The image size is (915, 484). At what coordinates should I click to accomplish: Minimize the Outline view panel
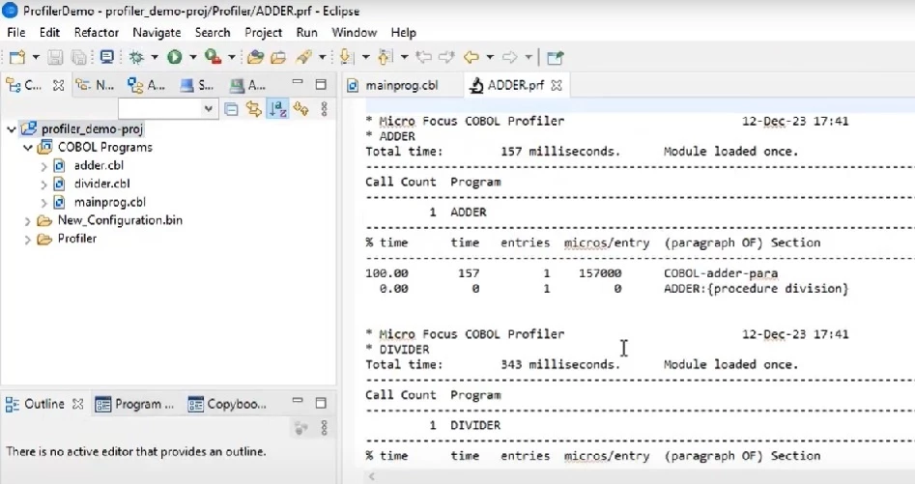pyautogui.click(x=298, y=401)
